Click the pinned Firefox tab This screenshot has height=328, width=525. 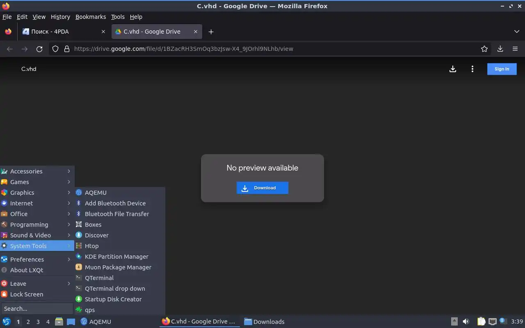point(8,32)
